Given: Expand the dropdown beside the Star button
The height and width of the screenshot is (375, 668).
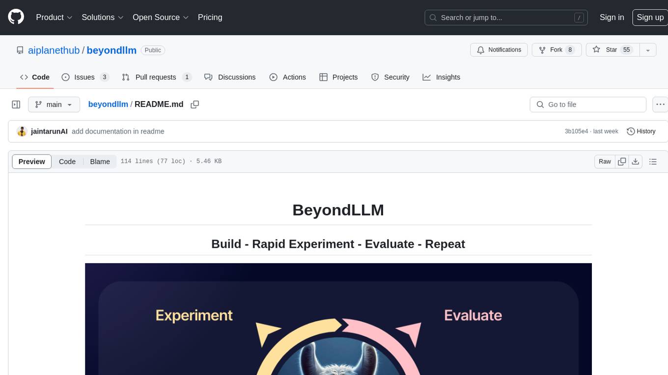Looking at the screenshot, I should coord(648,50).
